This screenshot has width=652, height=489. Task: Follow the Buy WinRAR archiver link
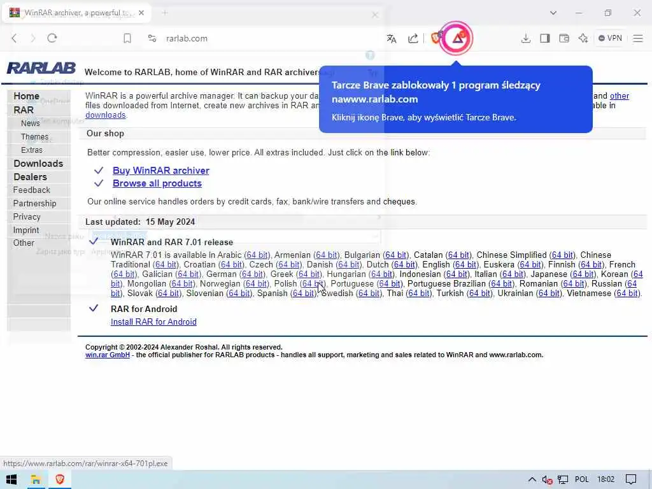tap(161, 171)
